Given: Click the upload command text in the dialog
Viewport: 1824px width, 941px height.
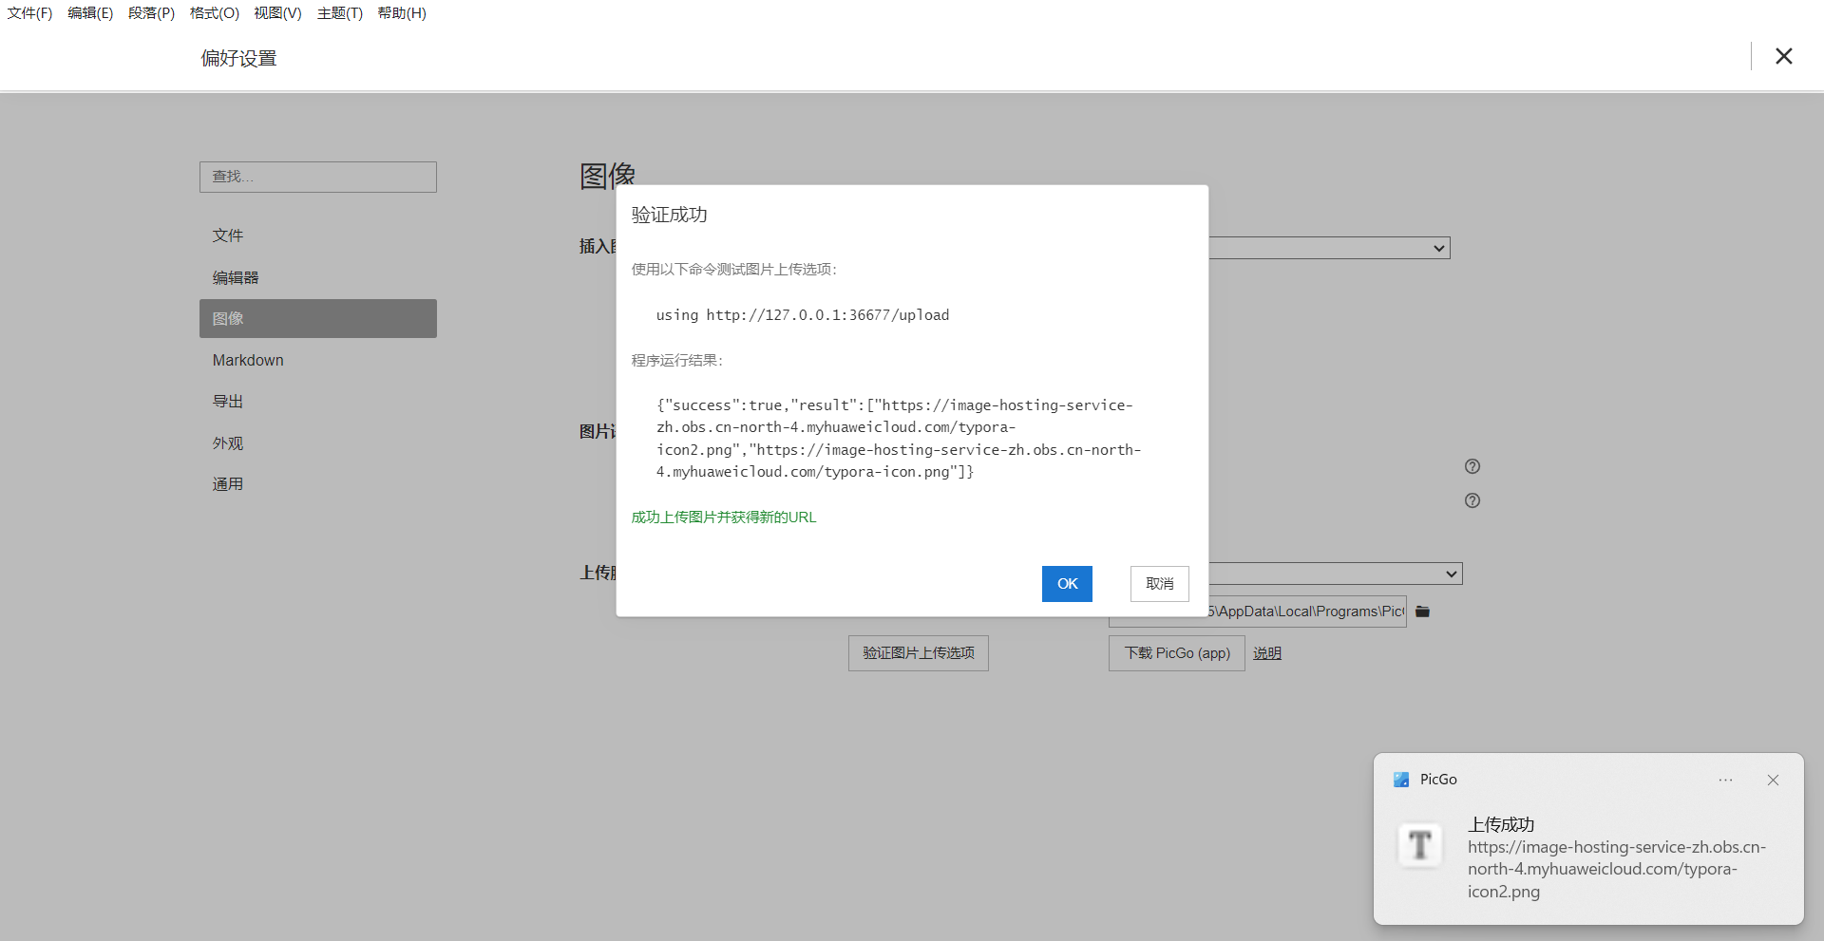Looking at the screenshot, I should (x=803, y=315).
